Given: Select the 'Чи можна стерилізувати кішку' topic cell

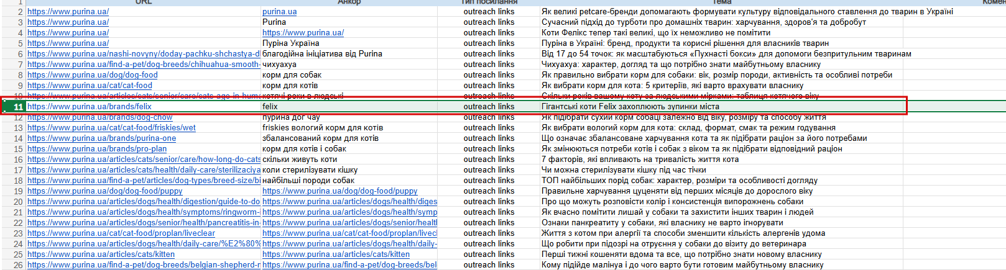Looking at the screenshot, I should [x=721, y=170].
